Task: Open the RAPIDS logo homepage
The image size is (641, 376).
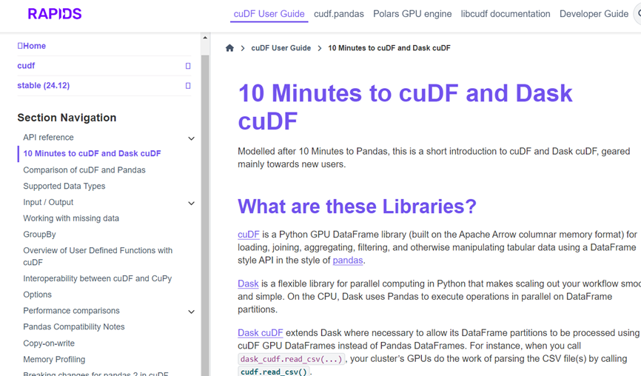Action: coord(54,14)
